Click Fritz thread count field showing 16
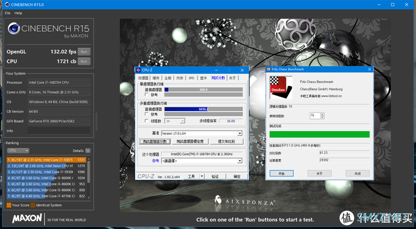This screenshot has width=416, height=229. 315,115
